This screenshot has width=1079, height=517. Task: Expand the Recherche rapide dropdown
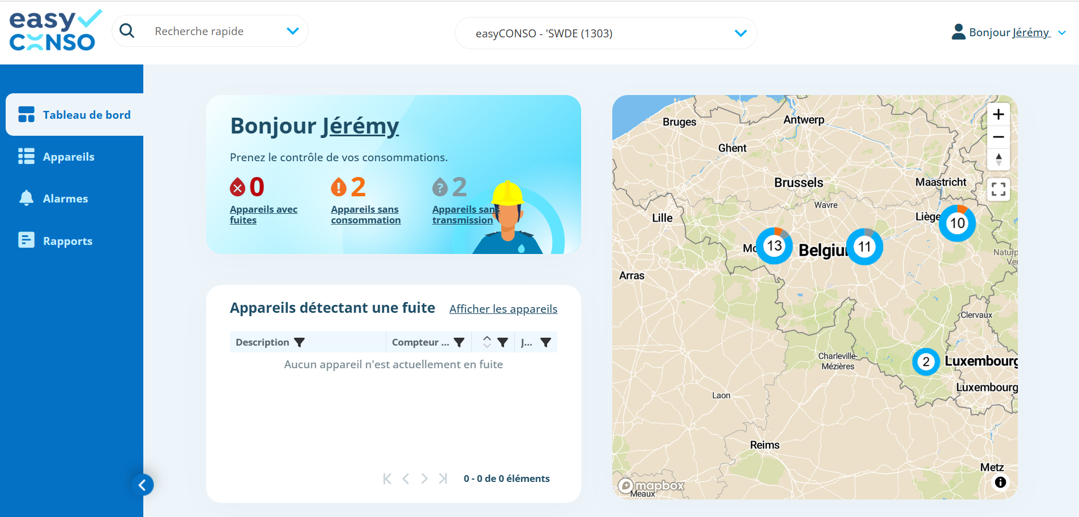coord(292,31)
